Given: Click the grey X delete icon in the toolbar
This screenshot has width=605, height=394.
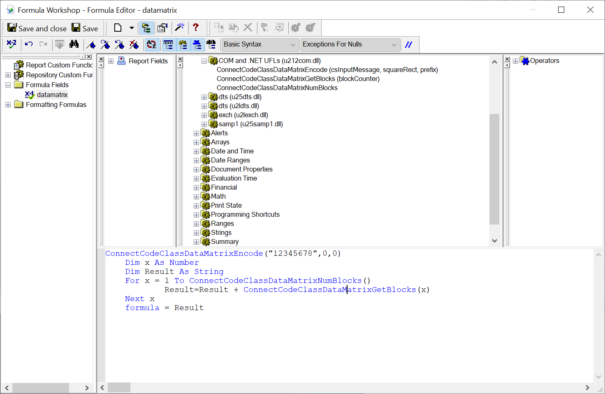Looking at the screenshot, I should pos(248,28).
